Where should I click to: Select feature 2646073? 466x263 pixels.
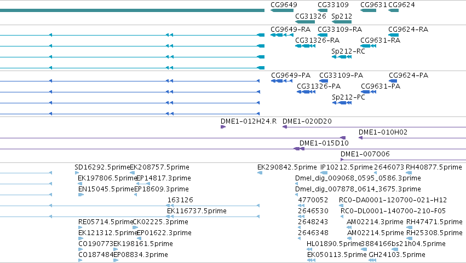389,167
